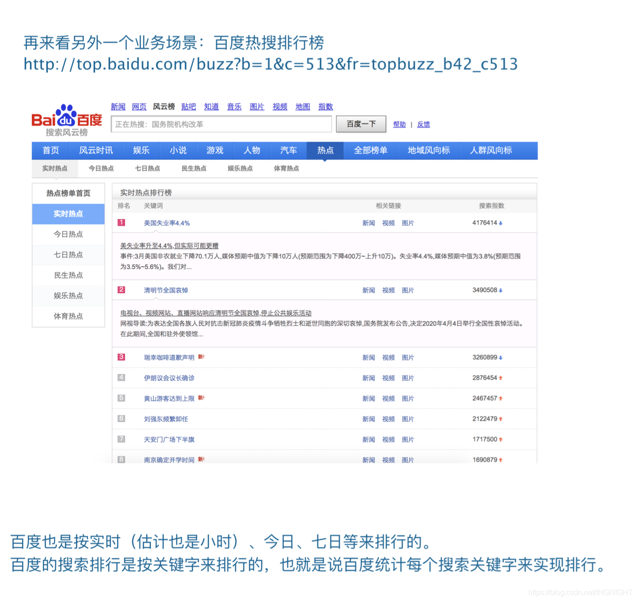Screen dimensions: 637x601
Task: Select 全部榜单 menu item
Action: click(370, 150)
